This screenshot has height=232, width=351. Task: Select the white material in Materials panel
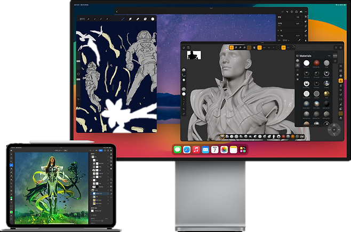tap(306, 63)
